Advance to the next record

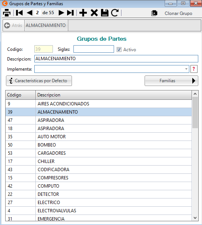click(x=61, y=13)
